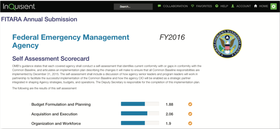The width and height of the screenshot is (280, 129).
Task: Click the orange check icon for Budget Formulation
Action: [190, 104]
